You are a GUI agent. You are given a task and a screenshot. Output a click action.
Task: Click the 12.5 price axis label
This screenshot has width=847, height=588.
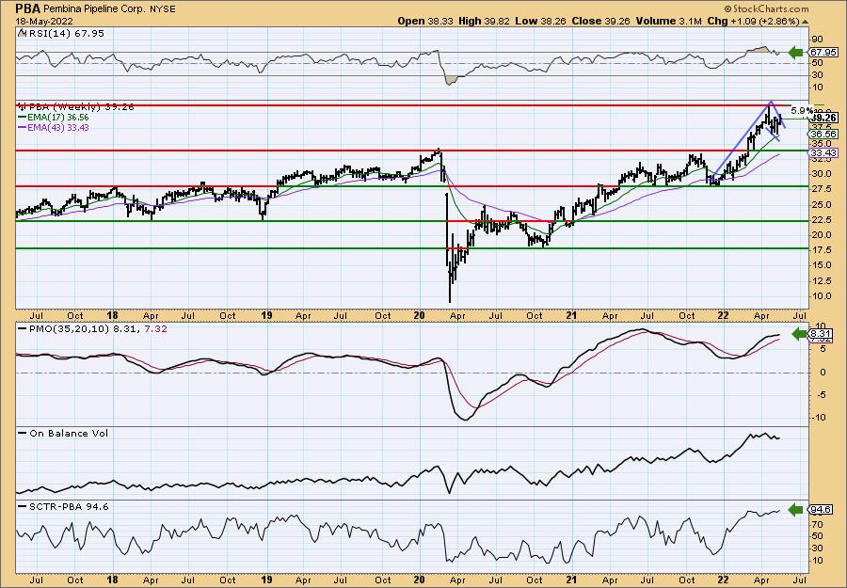tap(820, 280)
